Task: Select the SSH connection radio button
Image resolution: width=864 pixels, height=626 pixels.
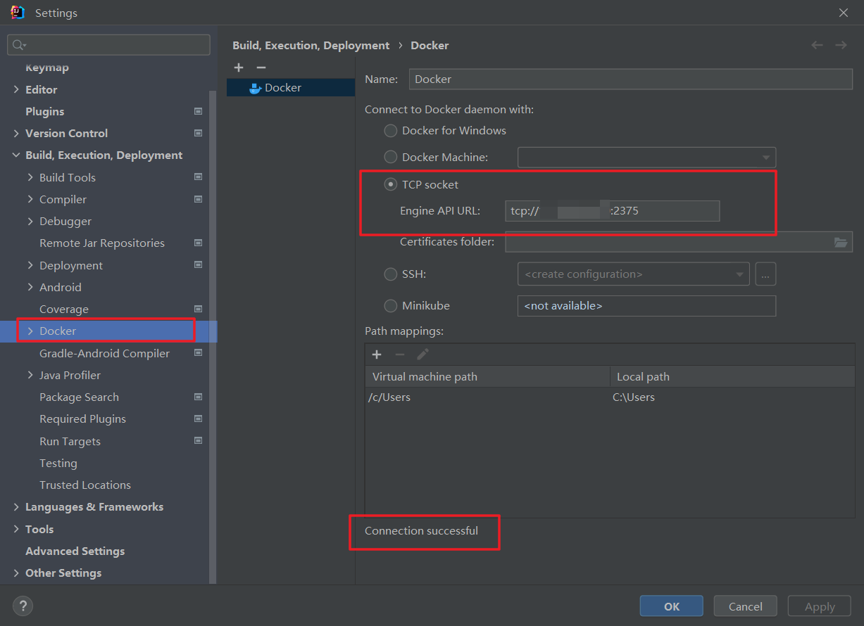Action: click(x=390, y=274)
